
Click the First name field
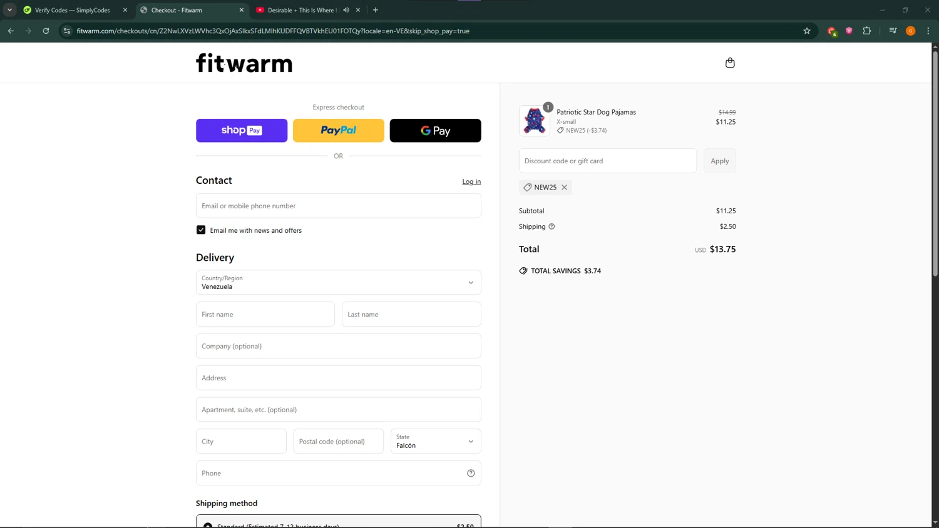tap(265, 314)
